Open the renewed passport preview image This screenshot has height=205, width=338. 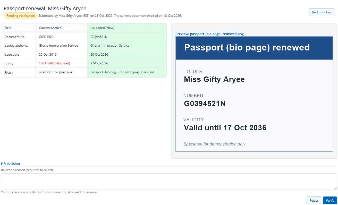click(254, 94)
